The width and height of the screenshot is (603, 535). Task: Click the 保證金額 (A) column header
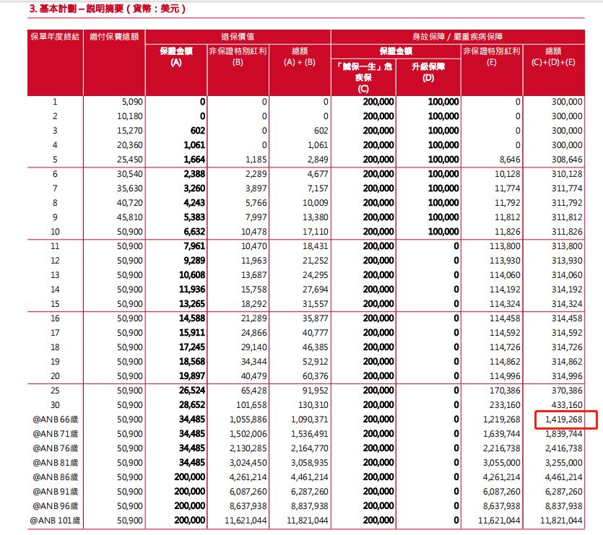point(176,56)
